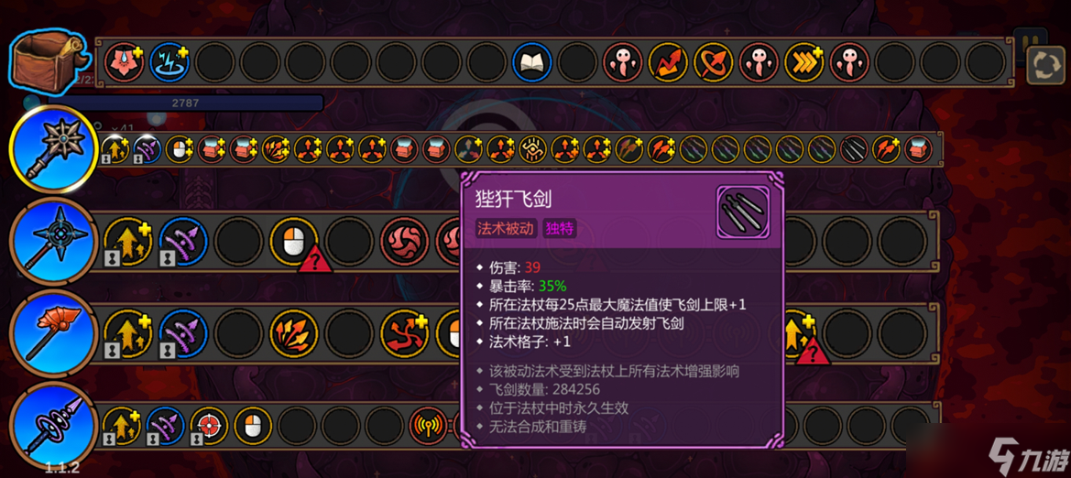
Task: Select the pink flower spell in inventory
Action: [124, 63]
